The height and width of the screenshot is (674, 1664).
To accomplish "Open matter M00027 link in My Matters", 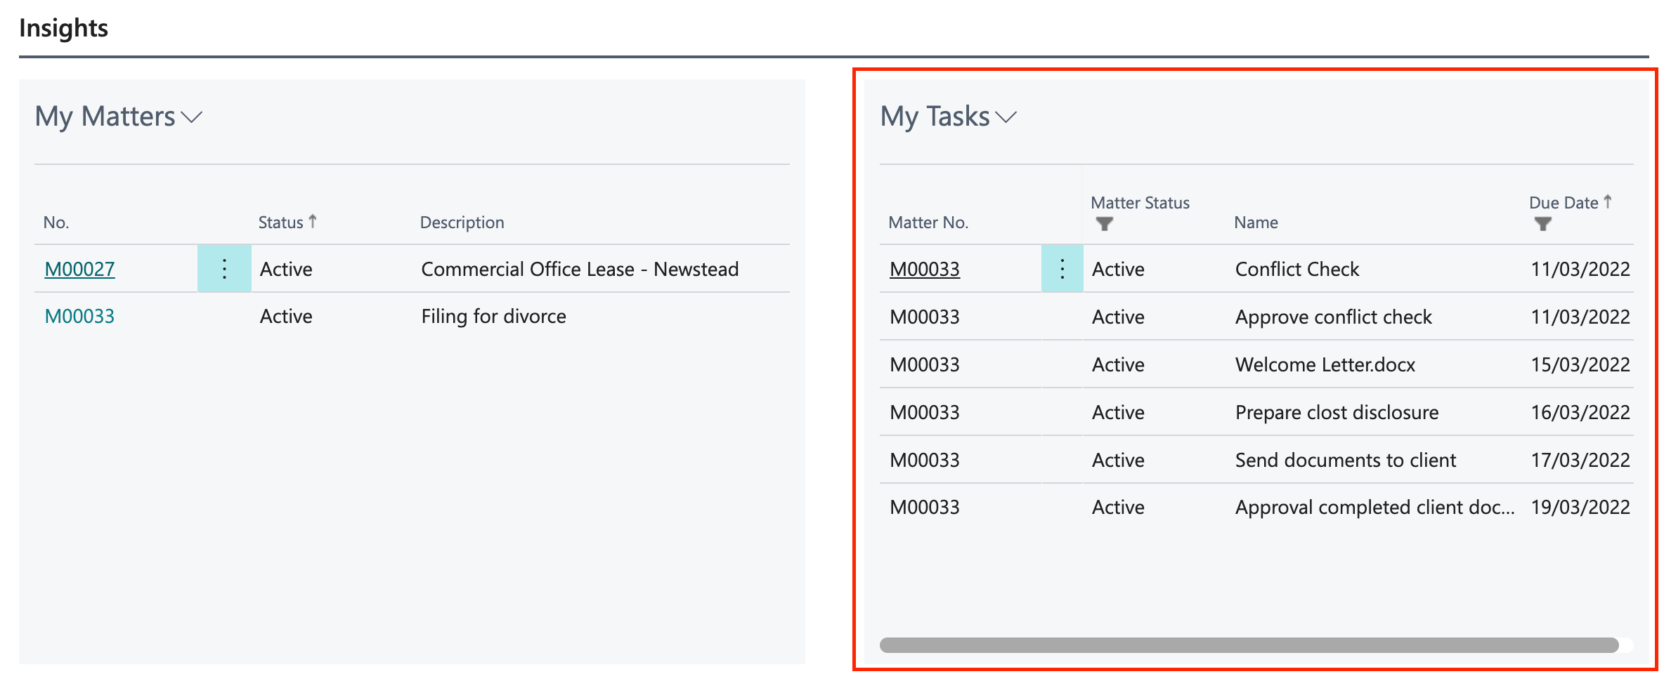I will pyautogui.click(x=79, y=269).
